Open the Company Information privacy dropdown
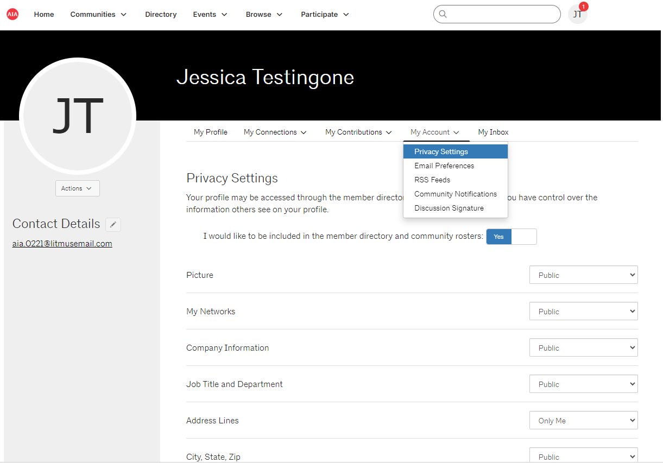The height and width of the screenshot is (463, 663). 583,347
